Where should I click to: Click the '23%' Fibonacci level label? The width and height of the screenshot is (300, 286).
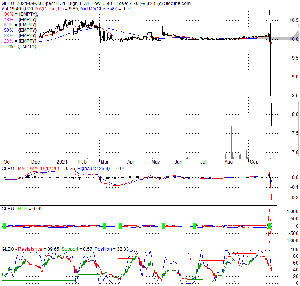click(8, 41)
